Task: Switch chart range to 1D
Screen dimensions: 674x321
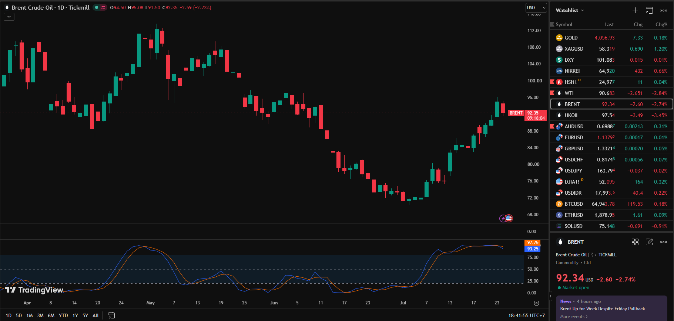Action: 9,315
